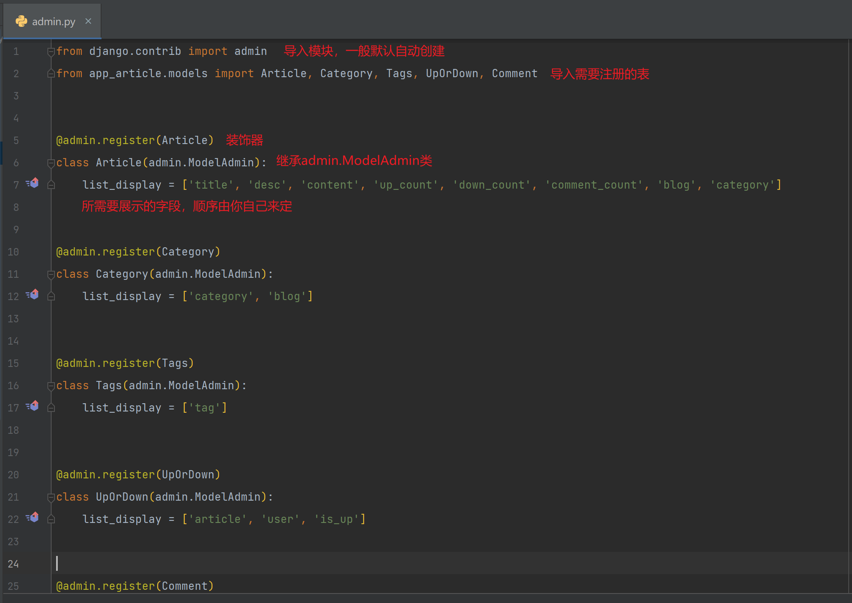
Task: Click the 'comment_count' string on line 7
Action: point(594,185)
